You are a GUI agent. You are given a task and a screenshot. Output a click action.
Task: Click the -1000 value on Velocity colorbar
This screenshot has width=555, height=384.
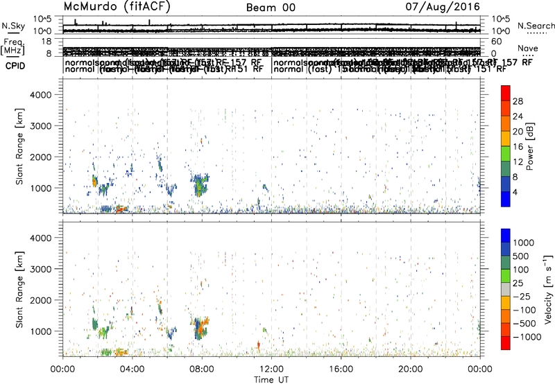point(527,337)
